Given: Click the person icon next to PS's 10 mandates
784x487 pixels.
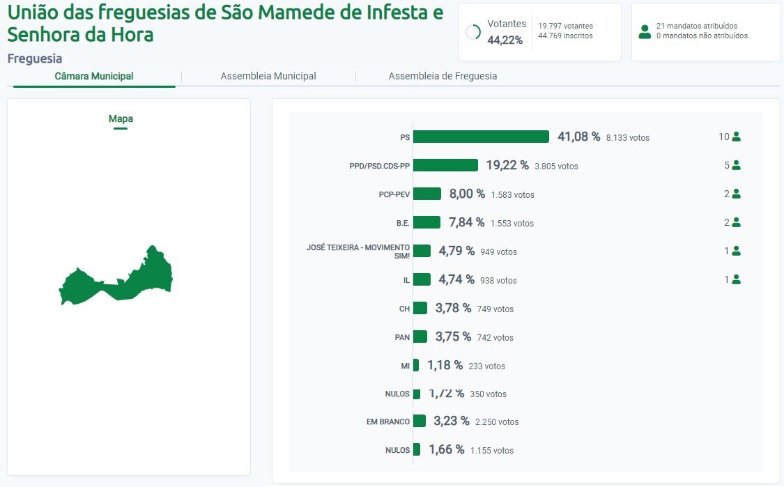Looking at the screenshot, I should (x=735, y=137).
